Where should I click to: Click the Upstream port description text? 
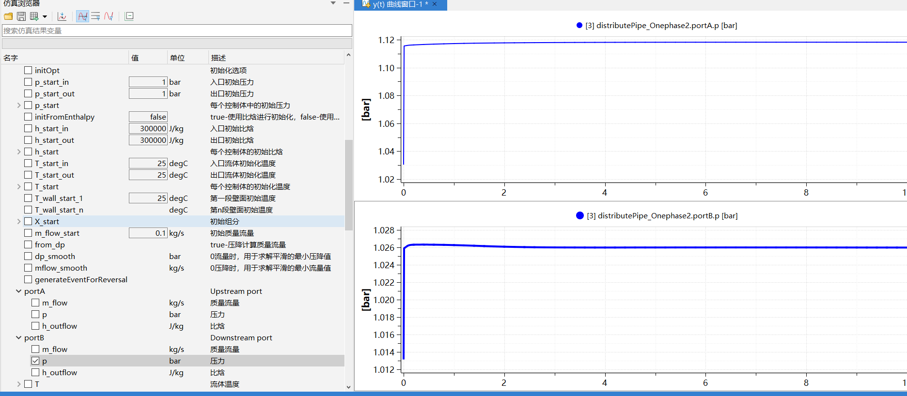coord(236,291)
